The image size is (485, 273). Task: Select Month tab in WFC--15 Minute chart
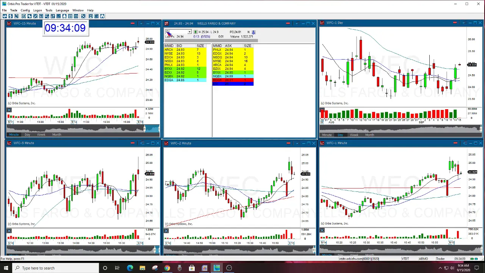pyautogui.click(x=56, y=135)
